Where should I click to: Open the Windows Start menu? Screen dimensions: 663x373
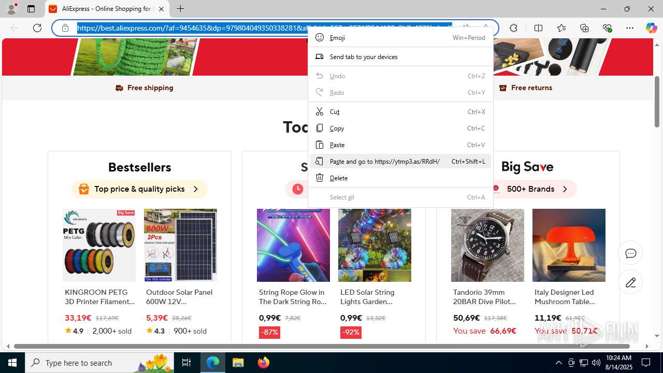(x=12, y=363)
